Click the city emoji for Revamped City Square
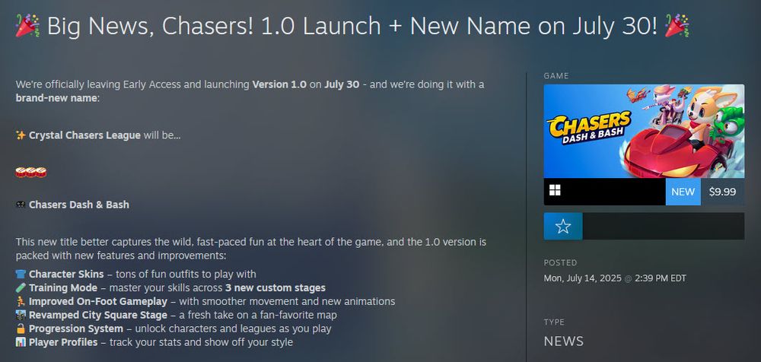Viewport: 761px width, 362px height. 21,315
